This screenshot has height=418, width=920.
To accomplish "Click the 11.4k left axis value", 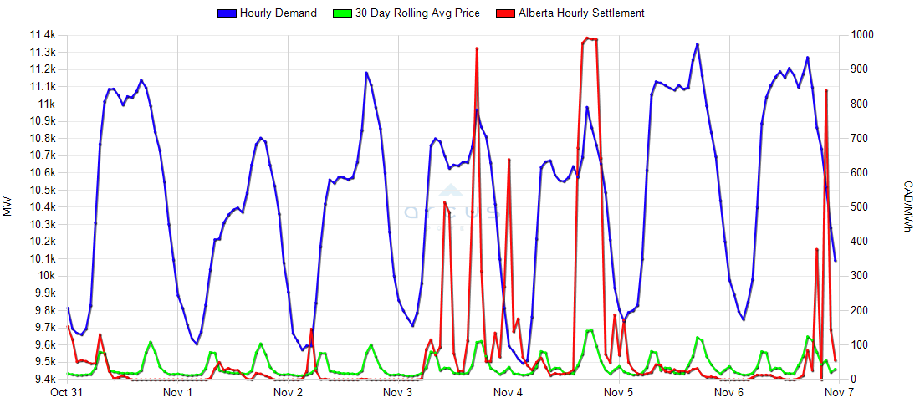I will click(42, 35).
